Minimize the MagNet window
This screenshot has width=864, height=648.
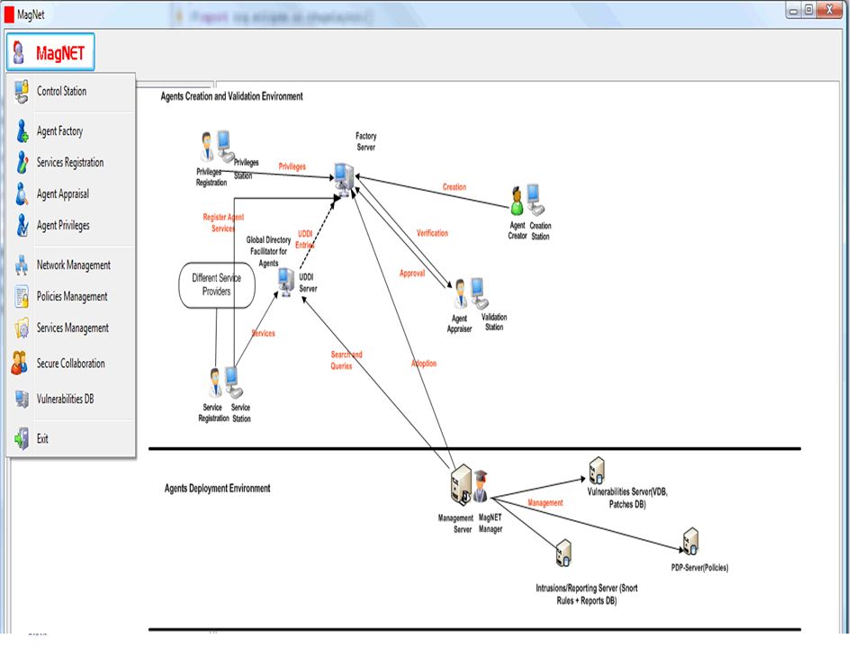[794, 10]
